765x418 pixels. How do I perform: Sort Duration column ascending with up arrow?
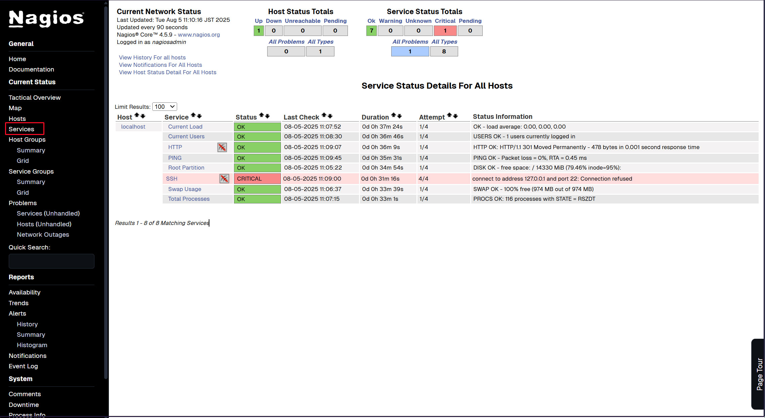pyautogui.click(x=394, y=115)
